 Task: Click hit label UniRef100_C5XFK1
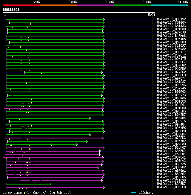click(171, 154)
